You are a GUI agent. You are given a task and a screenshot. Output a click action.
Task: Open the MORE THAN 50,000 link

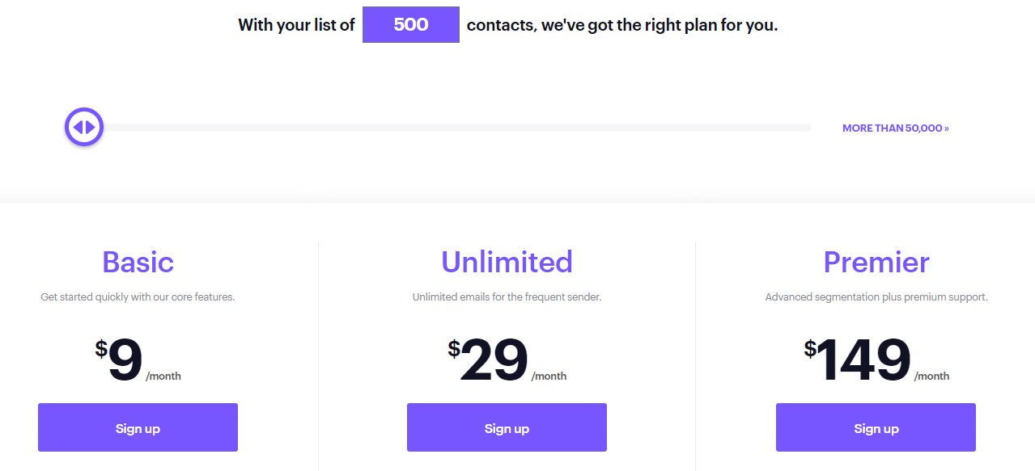pyautogui.click(x=896, y=128)
